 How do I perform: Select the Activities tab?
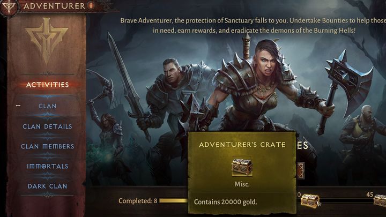point(48,85)
